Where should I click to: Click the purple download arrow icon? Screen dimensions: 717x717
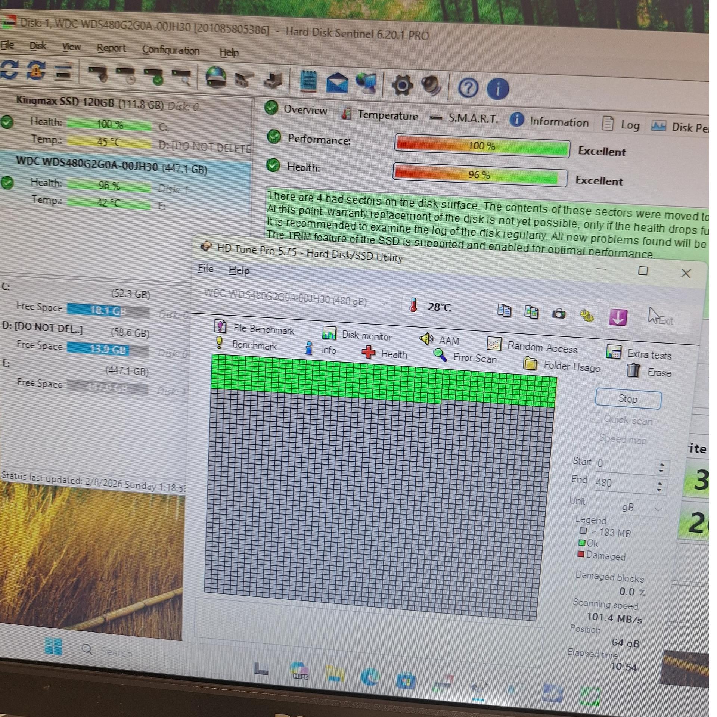(x=618, y=317)
